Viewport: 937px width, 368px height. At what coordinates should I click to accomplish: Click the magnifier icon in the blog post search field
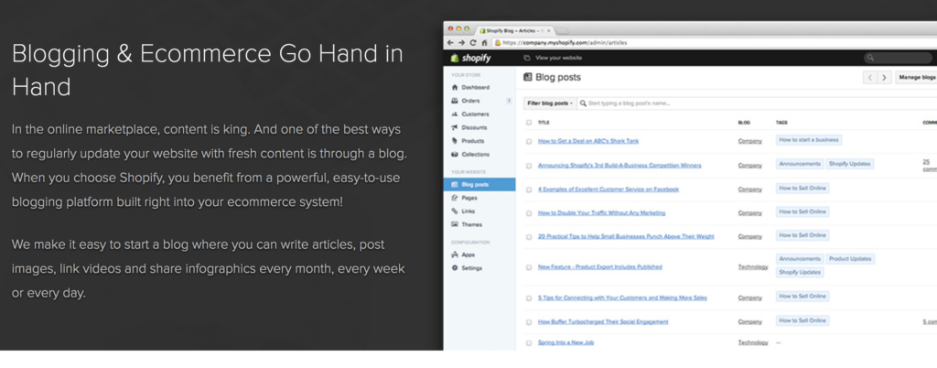coord(583,103)
